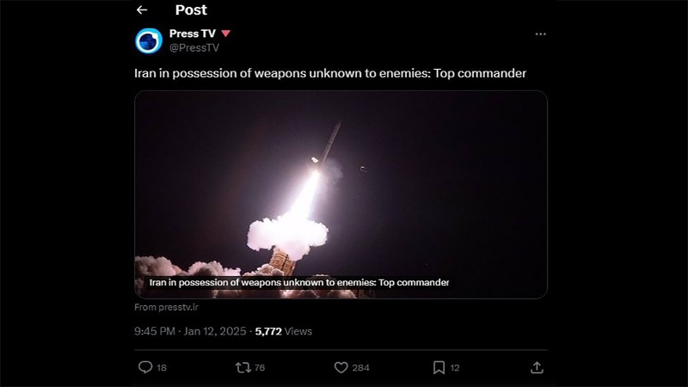Screen dimensions: 688x387
Task: Bookmark this post
Action: [x=439, y=368]
